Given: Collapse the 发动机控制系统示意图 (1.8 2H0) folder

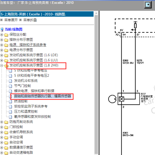Looking at the screenshot, I should pyautogui.click(x=2, y=65).
